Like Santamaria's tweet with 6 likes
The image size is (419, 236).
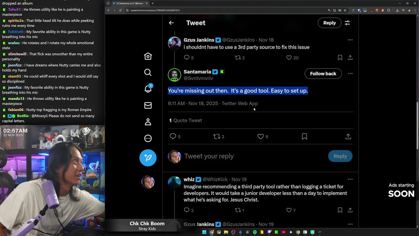coord(261,136)
